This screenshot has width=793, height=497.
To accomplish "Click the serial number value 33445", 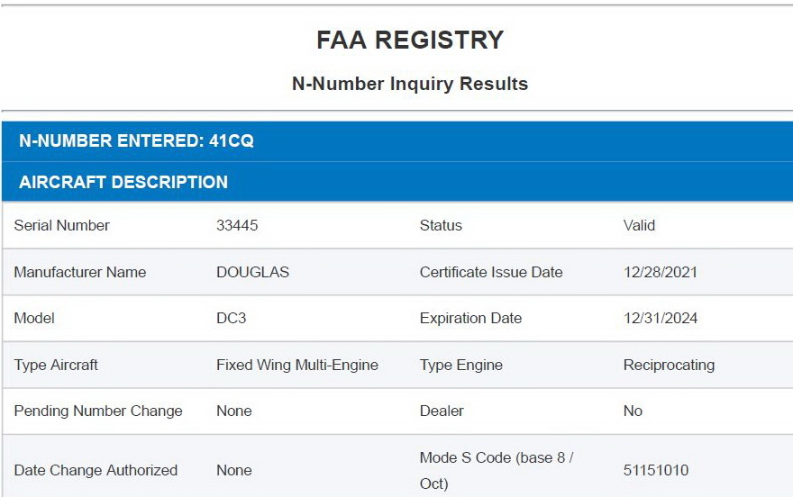I will point(237,226).
